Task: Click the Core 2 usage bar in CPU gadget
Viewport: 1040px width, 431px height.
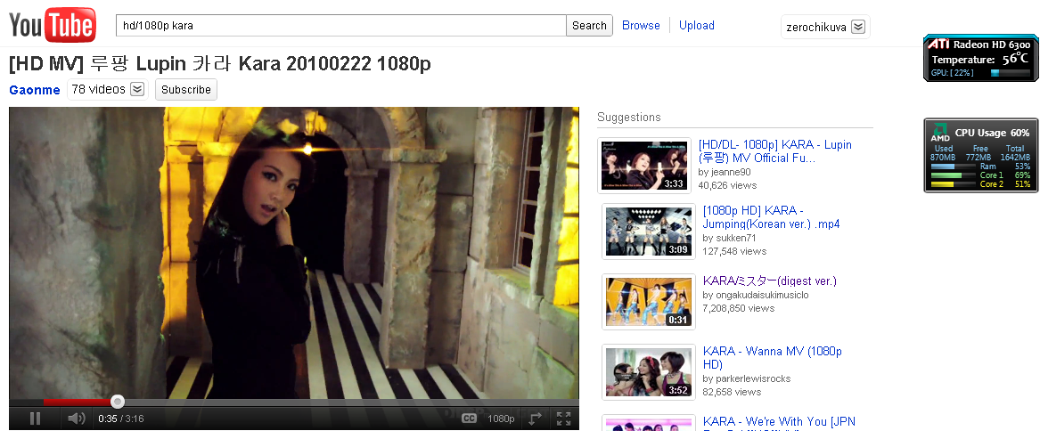Action: point(954,183)
